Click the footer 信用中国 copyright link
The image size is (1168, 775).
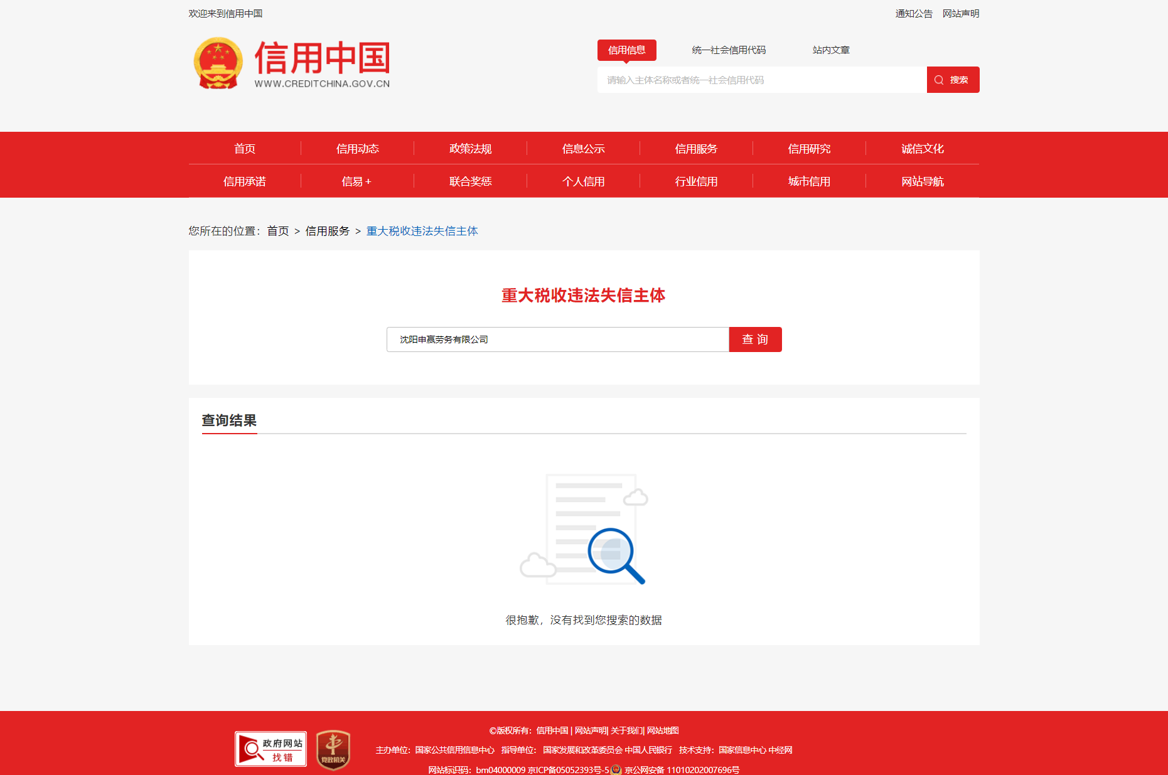click(x=552, y=730)
